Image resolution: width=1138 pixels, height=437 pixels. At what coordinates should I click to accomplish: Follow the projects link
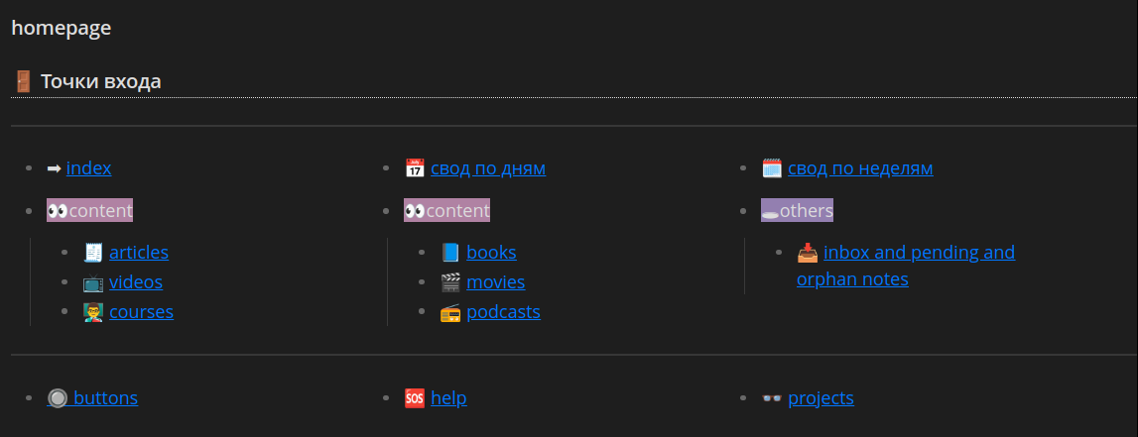tap(821, 398)
